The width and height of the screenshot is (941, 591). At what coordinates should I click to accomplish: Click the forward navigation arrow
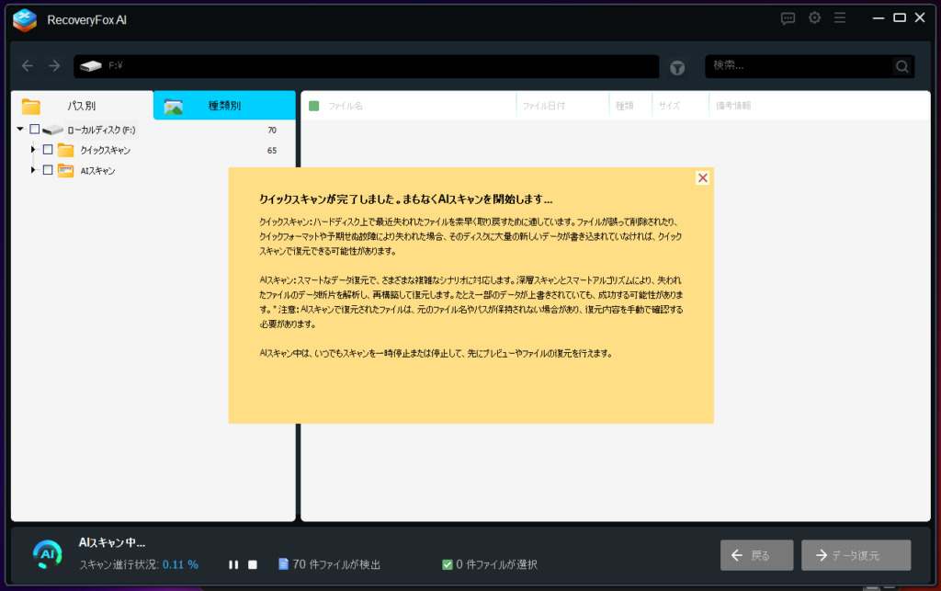[x=54, y=66]
